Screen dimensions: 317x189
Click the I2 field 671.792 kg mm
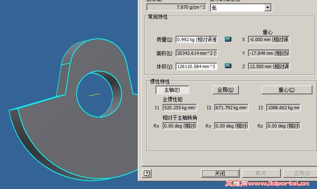pos(231,108)
